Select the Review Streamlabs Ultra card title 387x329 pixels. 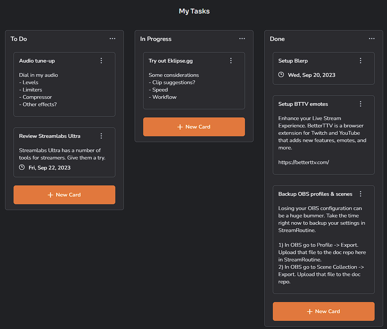point(50,136)
